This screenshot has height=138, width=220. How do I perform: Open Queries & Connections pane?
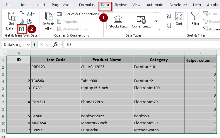(x=78, y=14)
